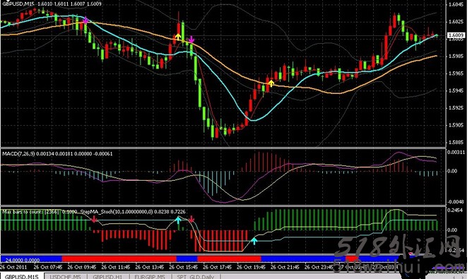Click the 1.6025 price axis label
The height and width of the screenshot is (279, 472).
click(456, 22)
